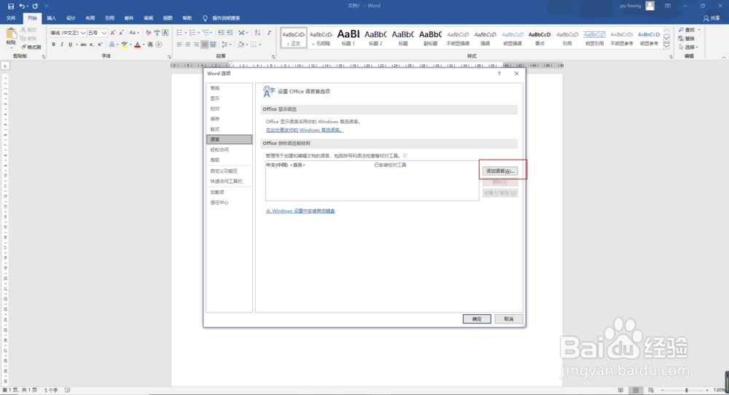Apply the yellow text highlight color
Viewport: 729px width, 395px height.
coord(124,44)
